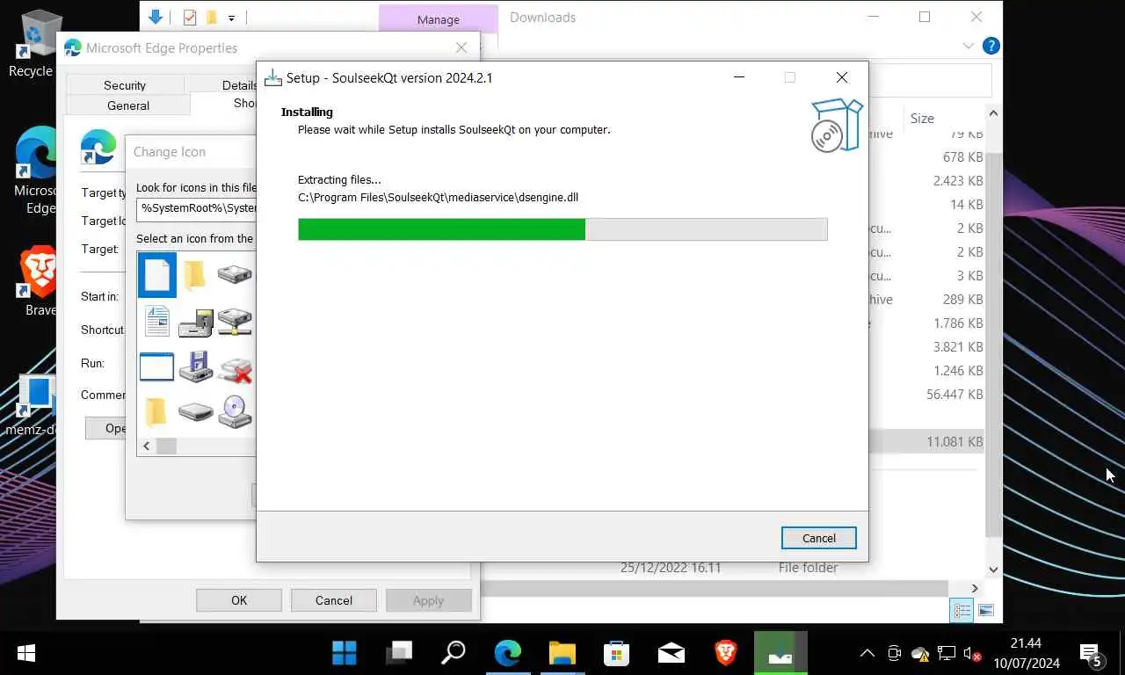The width and height of the screenshot is (1125, 675).
Task: Open taskbar search magnifier
Action: pos(453,653)
